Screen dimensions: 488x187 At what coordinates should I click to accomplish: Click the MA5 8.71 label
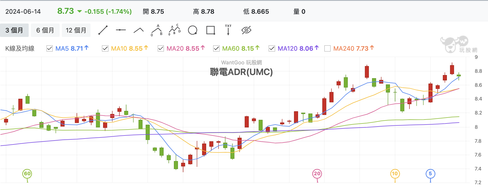72,48
